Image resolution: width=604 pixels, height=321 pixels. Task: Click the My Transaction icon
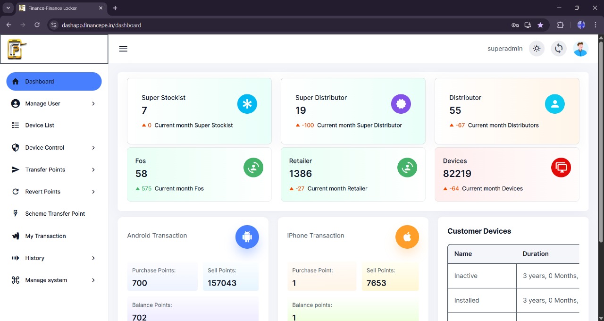(x=16, y=236)
